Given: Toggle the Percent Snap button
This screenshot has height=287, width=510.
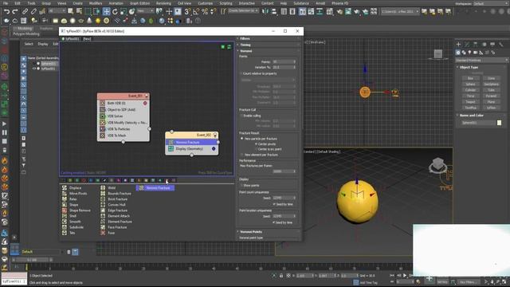Looking at the screenshot, I should [205, 11].
